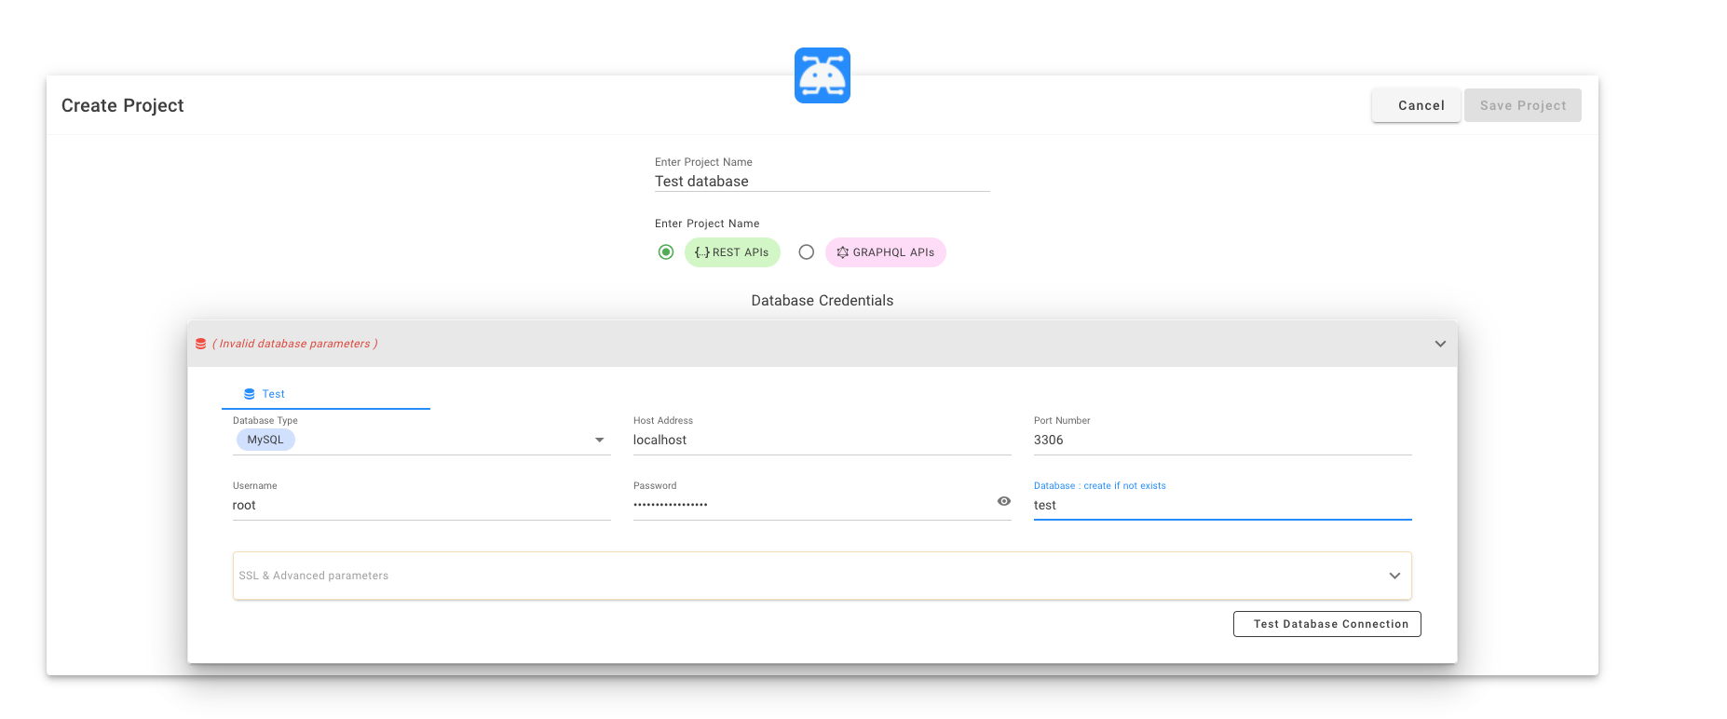Switch to the Test database tab

click(326, 394)
